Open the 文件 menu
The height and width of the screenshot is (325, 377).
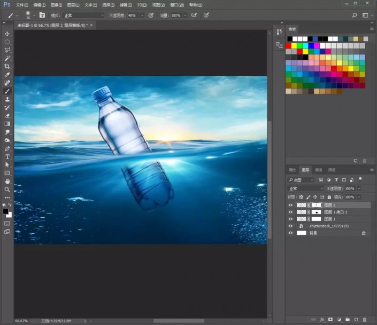tap(22, 5)
